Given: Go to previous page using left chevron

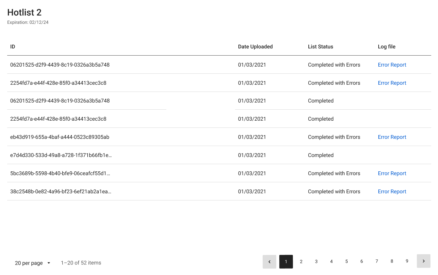Looking at the screenshot, I should coord(269,261).
